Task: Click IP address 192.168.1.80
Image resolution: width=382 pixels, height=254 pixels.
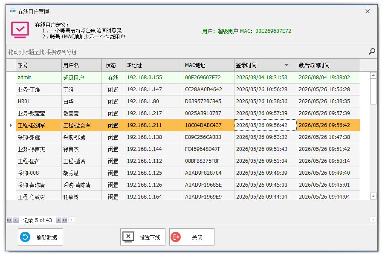Action: pos(154,101)
